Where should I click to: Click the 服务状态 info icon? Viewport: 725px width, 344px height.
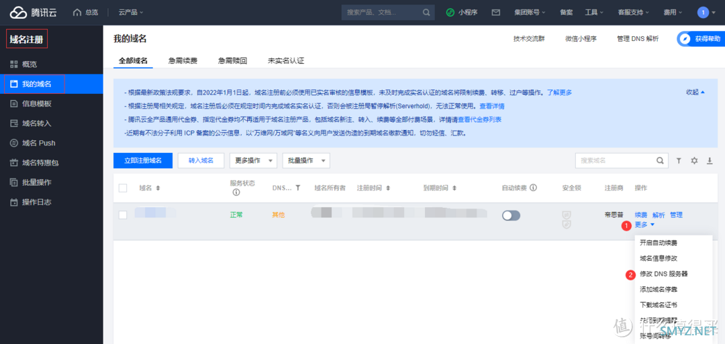(x=236, y=192)
